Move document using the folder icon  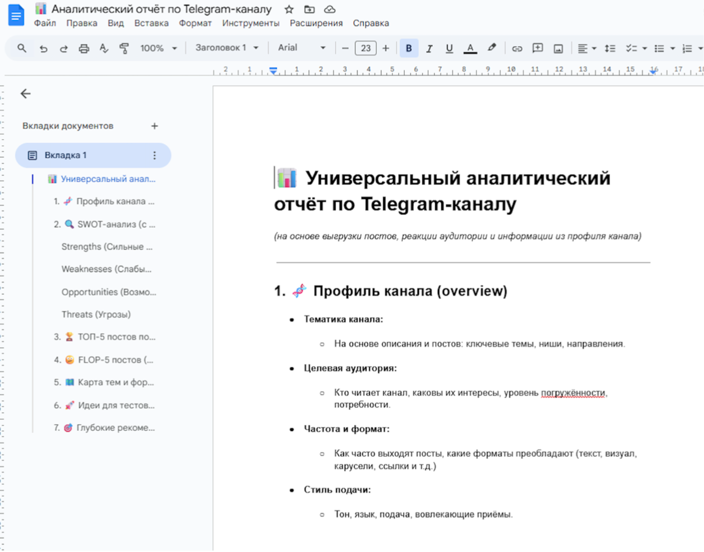(x=309, y=9)
